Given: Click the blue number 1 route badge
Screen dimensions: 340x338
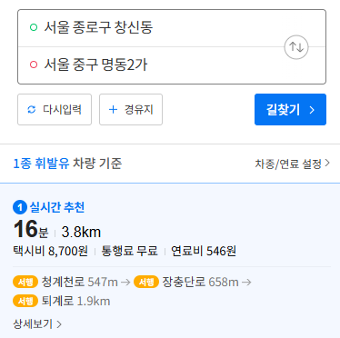Looking at the screenshot, I should (x=20, y=208).
